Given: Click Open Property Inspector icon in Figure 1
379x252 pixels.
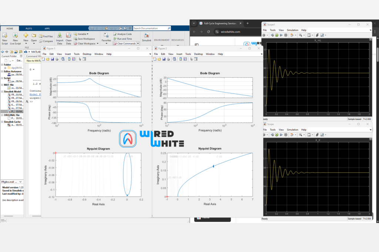Looking at the screenshot, I should pos(84,59).
